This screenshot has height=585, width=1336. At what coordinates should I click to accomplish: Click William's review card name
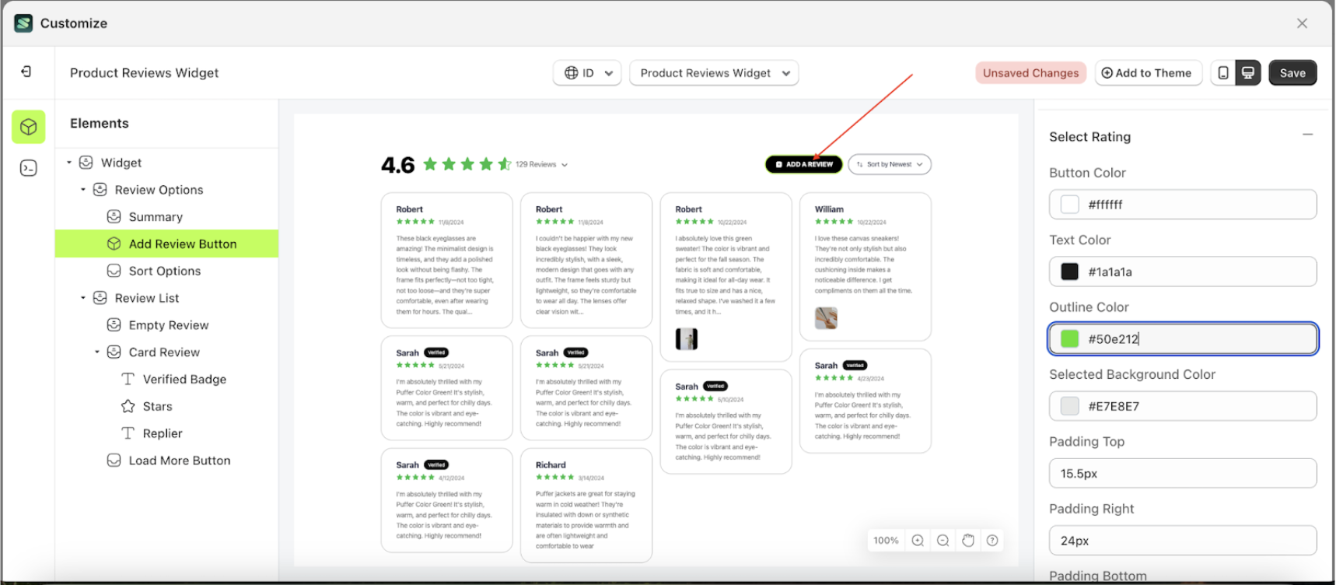coord(829,209)
